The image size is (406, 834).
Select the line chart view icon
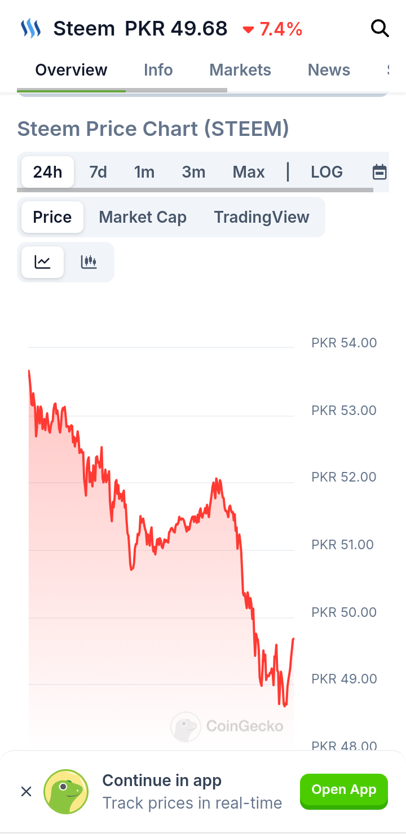(x=43, y=262)
